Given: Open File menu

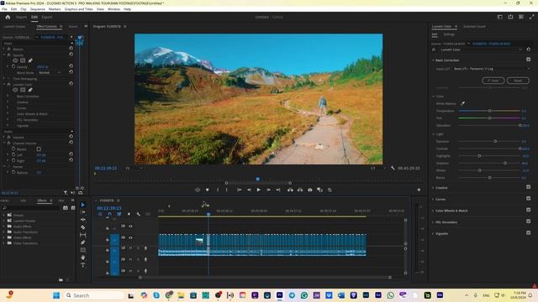Looking at the screenshot, I should point(4,9).
